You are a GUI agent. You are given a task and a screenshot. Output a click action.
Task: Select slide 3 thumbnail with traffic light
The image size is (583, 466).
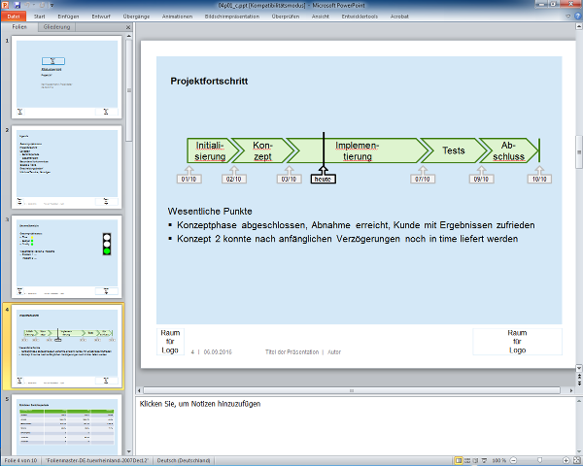click(66, 256)
